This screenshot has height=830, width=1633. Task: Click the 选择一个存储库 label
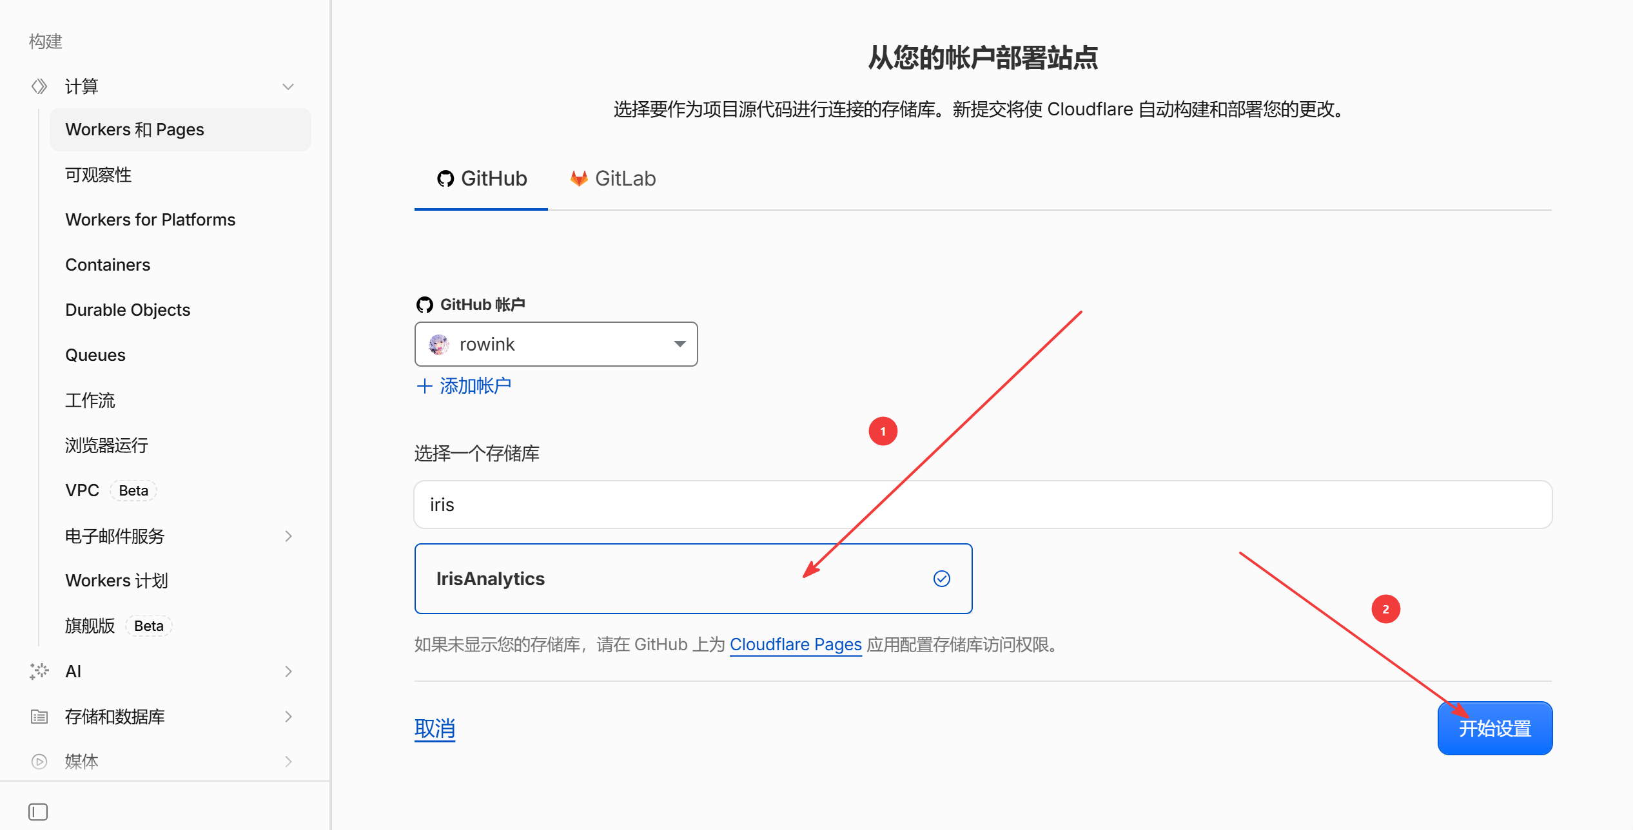pyautogui.click(x=477, y=454)
